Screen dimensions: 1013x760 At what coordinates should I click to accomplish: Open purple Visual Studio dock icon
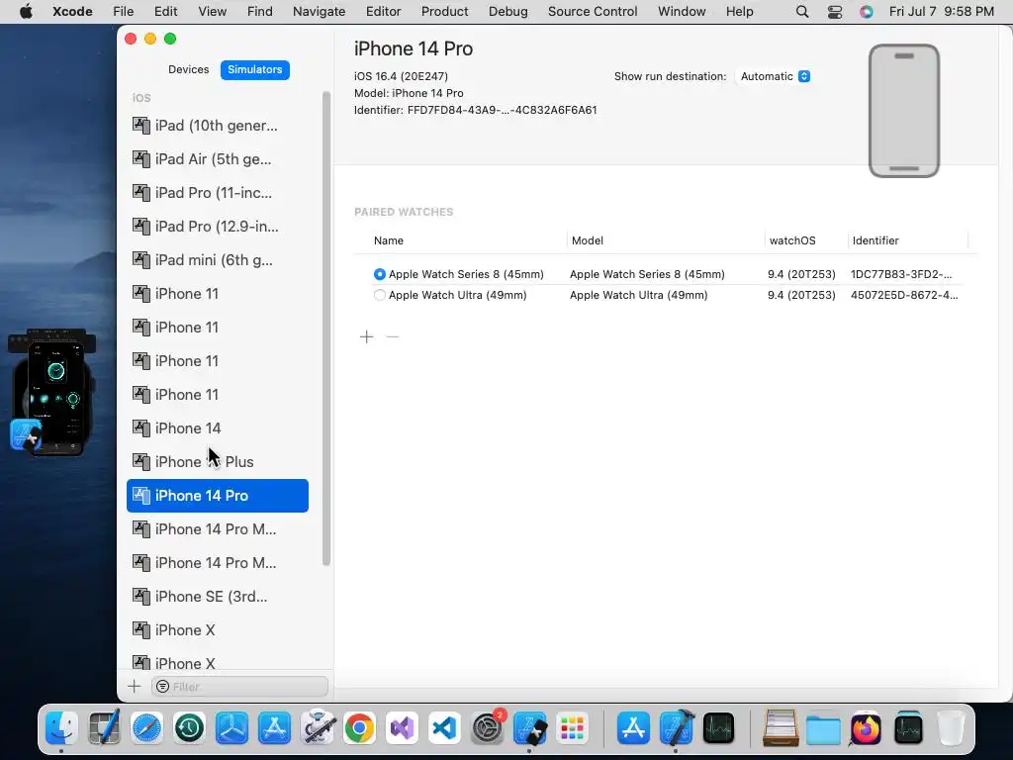coord(402,727)
